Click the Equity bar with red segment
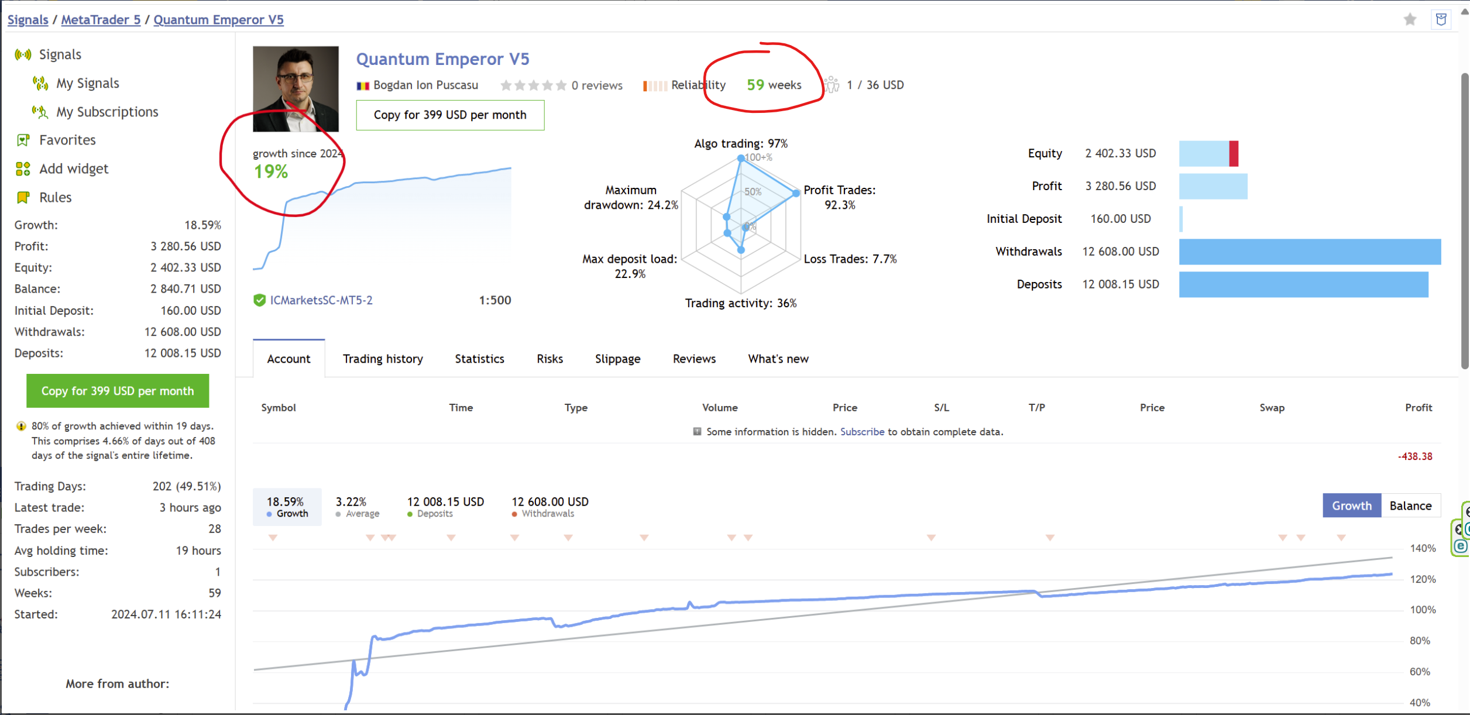 [1208, 153]
